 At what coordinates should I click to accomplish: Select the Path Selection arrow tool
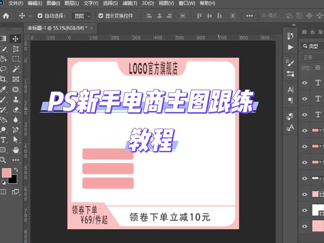(x=16, y=140)
